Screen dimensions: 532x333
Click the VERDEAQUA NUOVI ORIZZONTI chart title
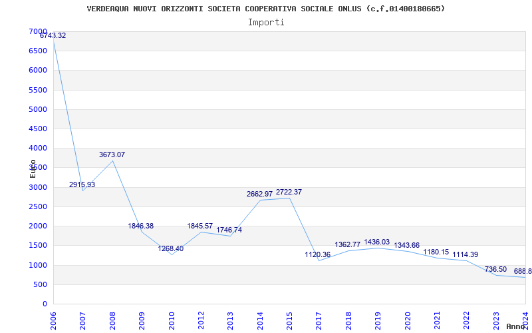266,9
